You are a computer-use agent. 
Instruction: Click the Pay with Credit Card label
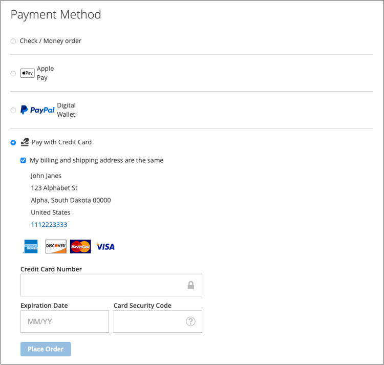(x=62, y=142)
